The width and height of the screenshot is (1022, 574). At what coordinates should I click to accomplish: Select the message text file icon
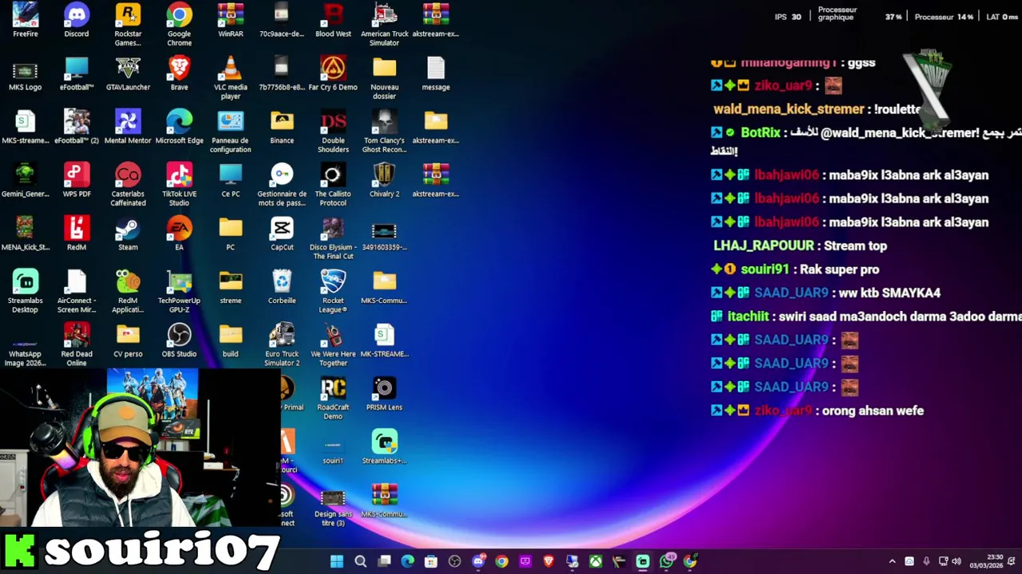click(x=436, y=73)
